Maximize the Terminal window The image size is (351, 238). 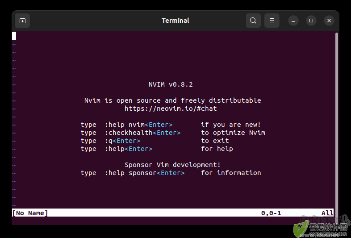[x=311, y=21]
